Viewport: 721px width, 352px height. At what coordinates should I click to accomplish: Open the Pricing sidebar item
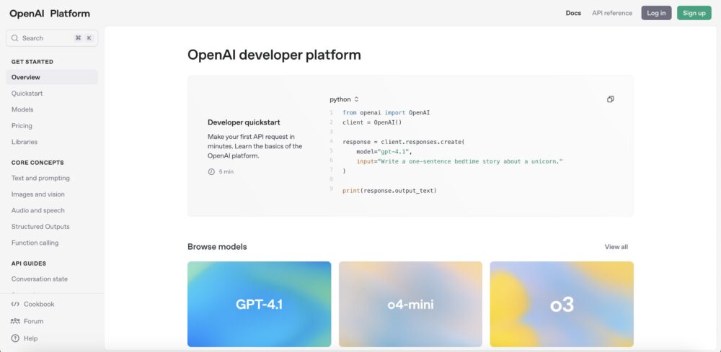[x=22, y=125]
